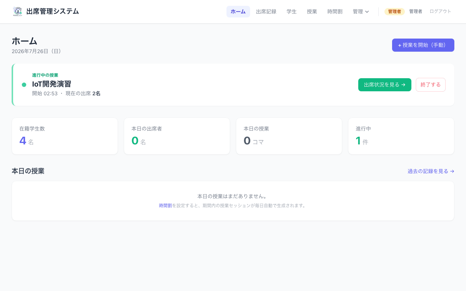The height and width of the screenshot is (291, 466).
Task: Select the IoT開発演習 class title
Action: (x=52, y=84)
